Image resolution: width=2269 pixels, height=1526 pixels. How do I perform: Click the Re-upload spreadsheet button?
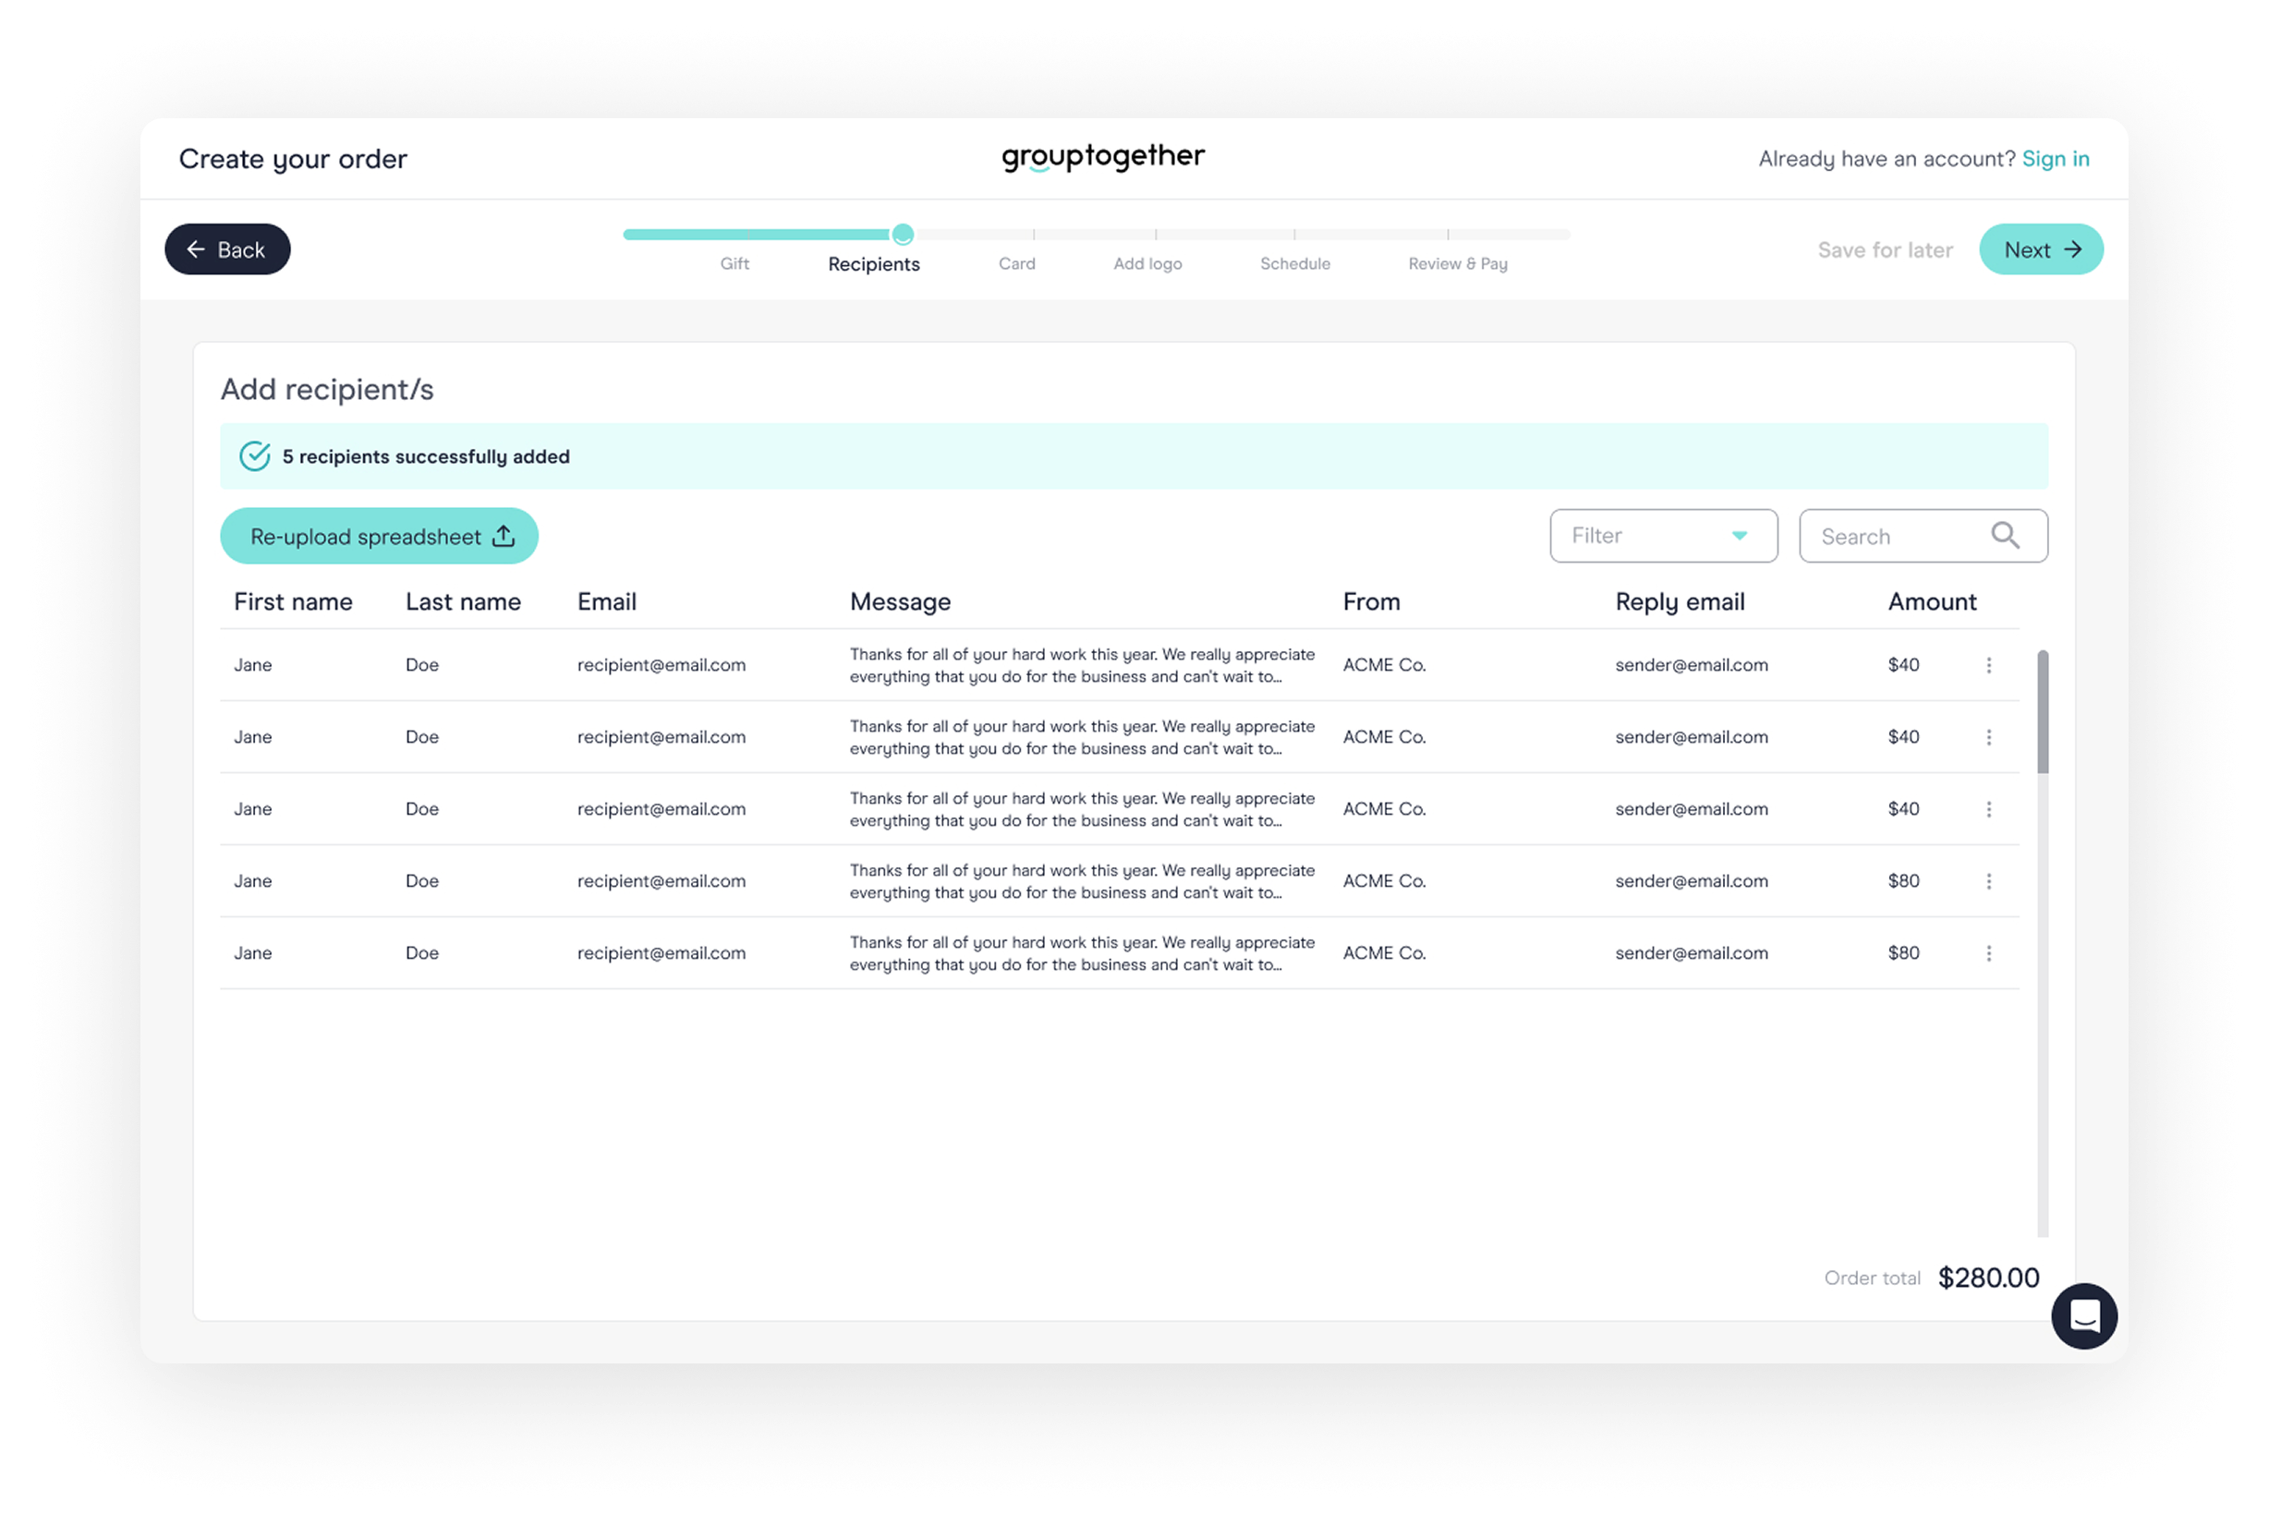coord(379,535)
